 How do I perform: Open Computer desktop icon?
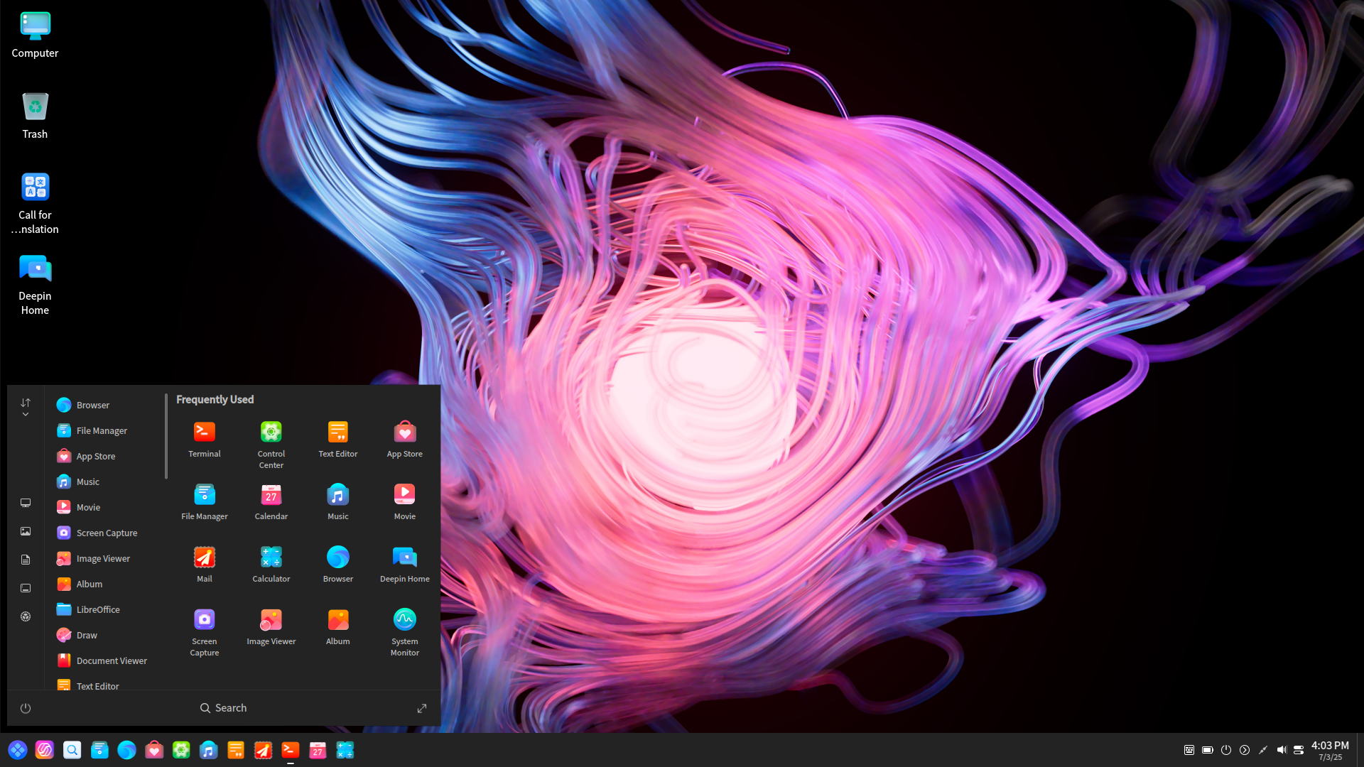click(x=35, y=35)
